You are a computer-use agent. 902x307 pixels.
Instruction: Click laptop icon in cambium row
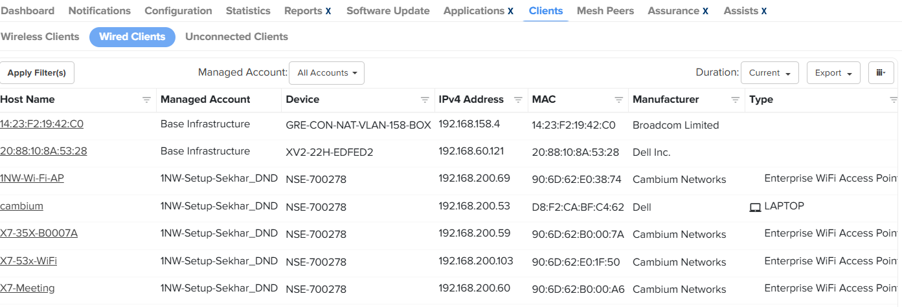point(754,207)
